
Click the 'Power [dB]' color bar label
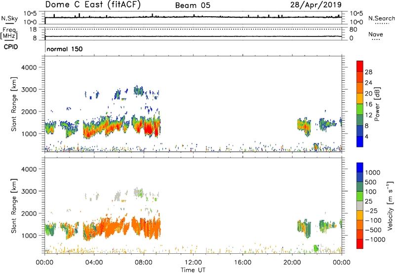click(x=377, y=104)
